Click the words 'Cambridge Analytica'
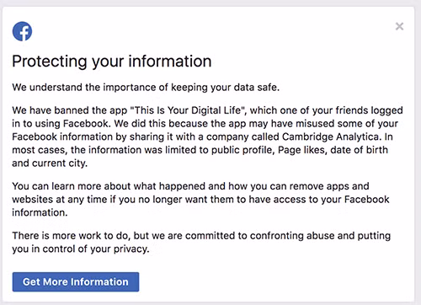Viewport: 421px width, 305px height. coord(331,136)
